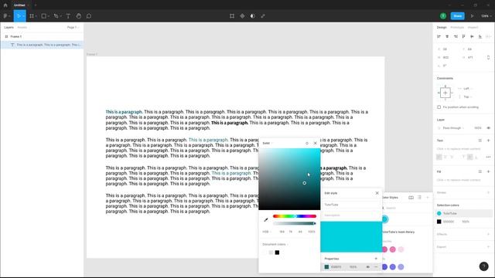Open the Page 1 dropdown

(x=73, y=28)
